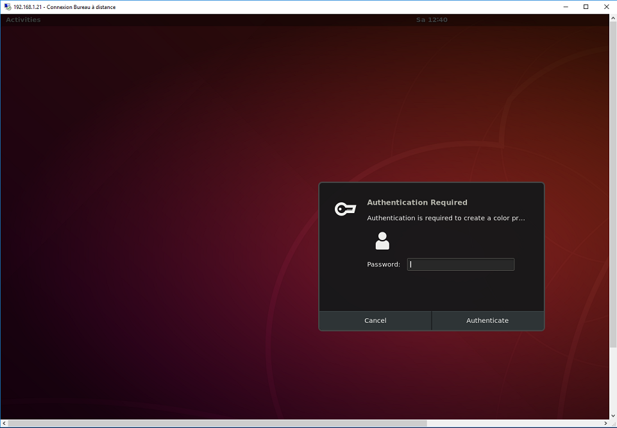Click the Remote Desktop icon in title bar

[x=8, y=6]
